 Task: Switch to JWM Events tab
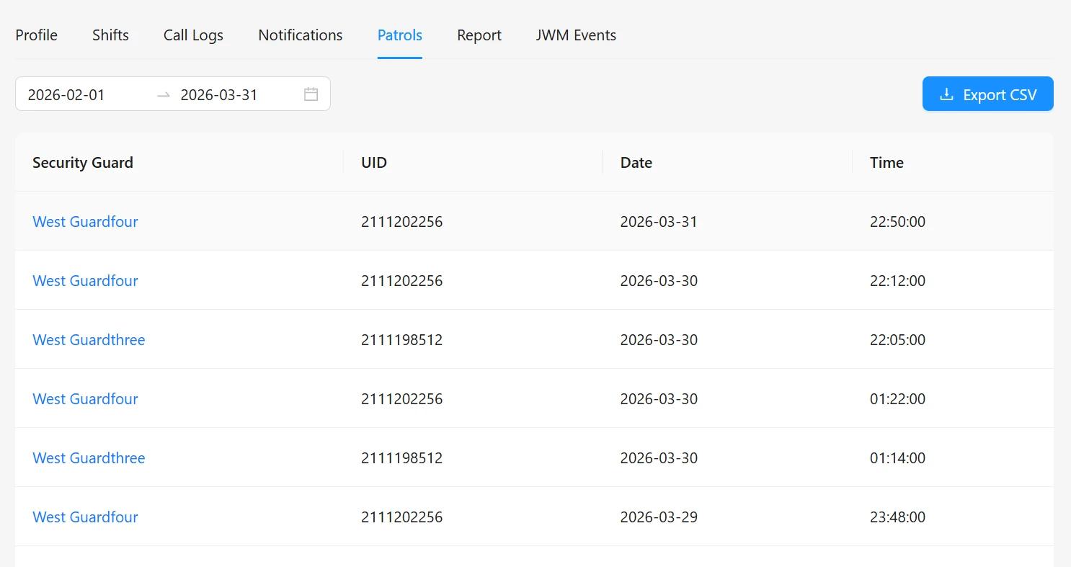[x=576, y=35]
